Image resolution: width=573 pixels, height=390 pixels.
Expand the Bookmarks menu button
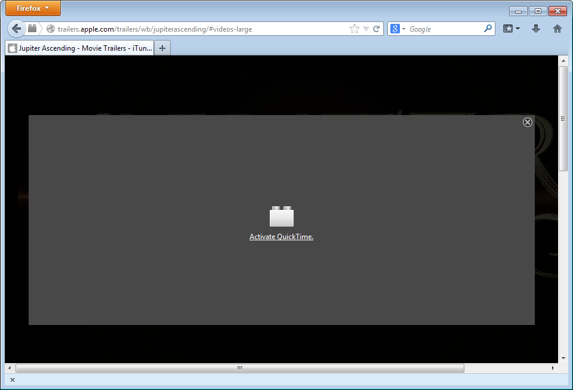pyautogui.click(x=512, y=29)
